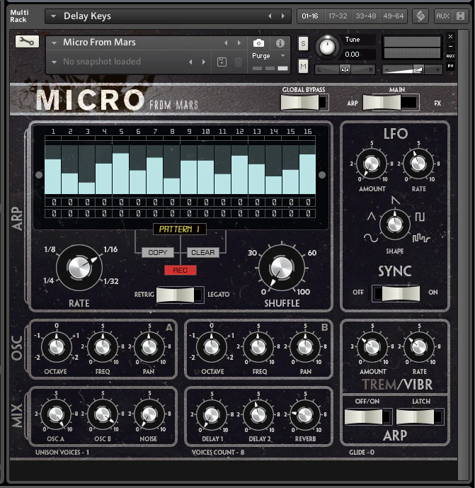Toggle the ARP Off/On switch
This screenshot has width=475, height=488.
(367, 416)
